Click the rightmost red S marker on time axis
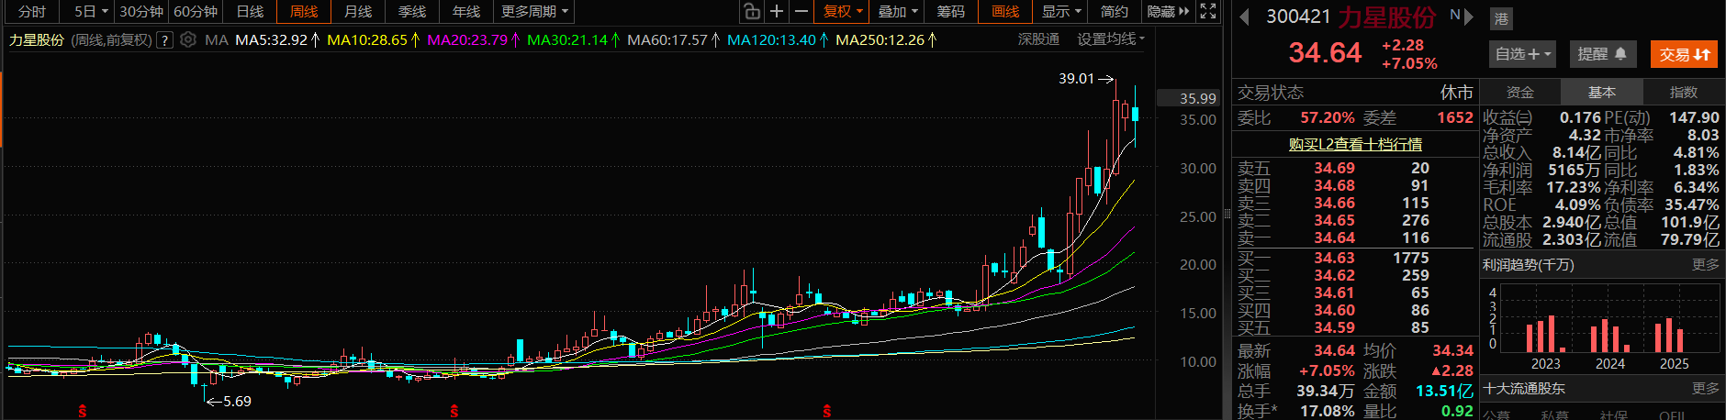 click(x=827, y=412)
